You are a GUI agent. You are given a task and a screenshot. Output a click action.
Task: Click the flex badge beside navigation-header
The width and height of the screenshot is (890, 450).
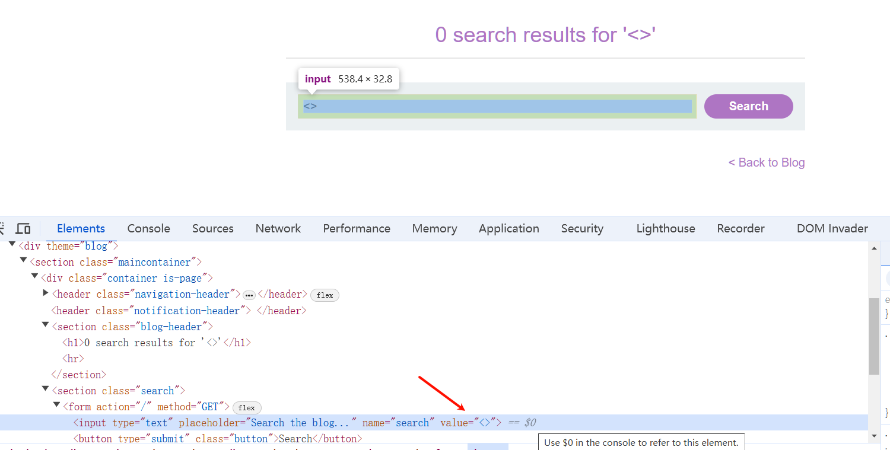coord(325,295)
